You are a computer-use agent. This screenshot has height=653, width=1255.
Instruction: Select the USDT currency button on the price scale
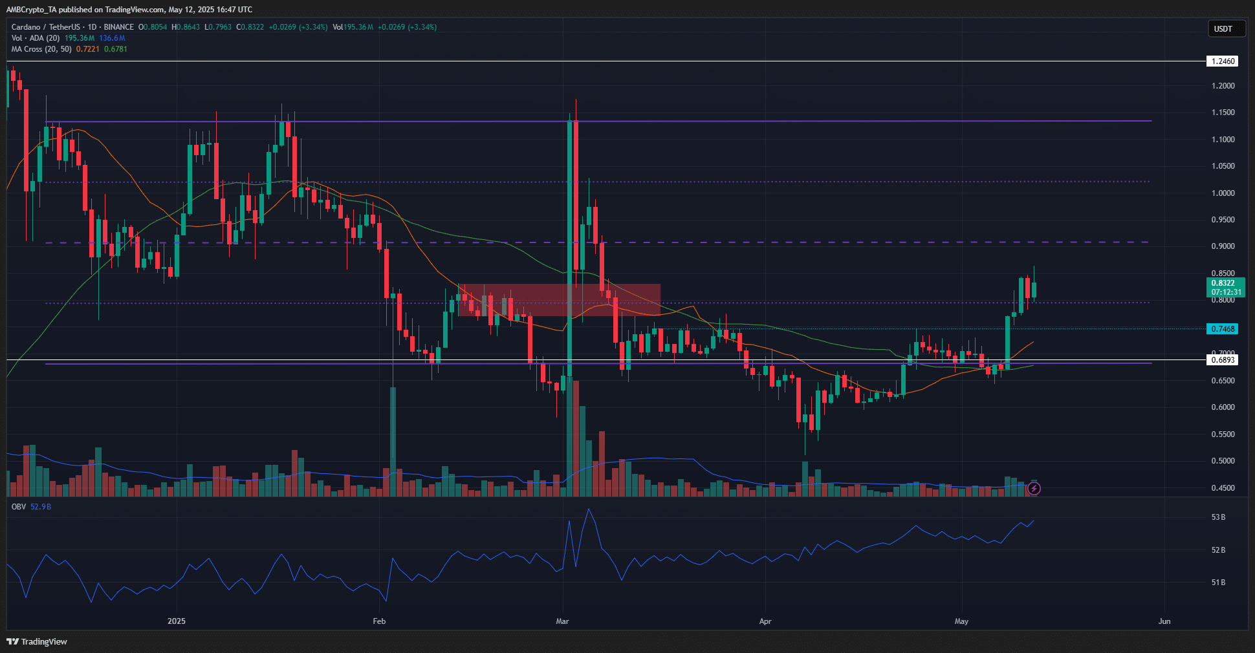[x=1226, y=28]
